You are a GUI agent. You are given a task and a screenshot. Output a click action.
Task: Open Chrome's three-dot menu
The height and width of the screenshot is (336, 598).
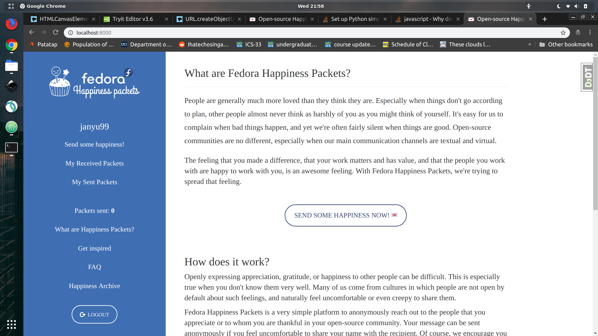(x=590, y=32)
